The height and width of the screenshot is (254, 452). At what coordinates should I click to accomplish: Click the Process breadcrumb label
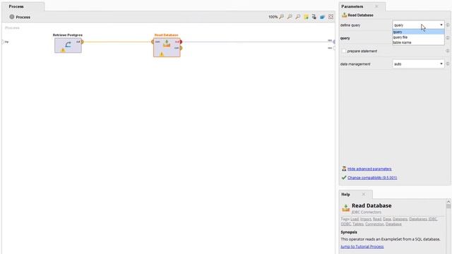[x=23, y=17]
